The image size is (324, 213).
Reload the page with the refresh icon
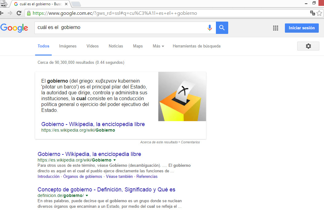pos(19,13)
